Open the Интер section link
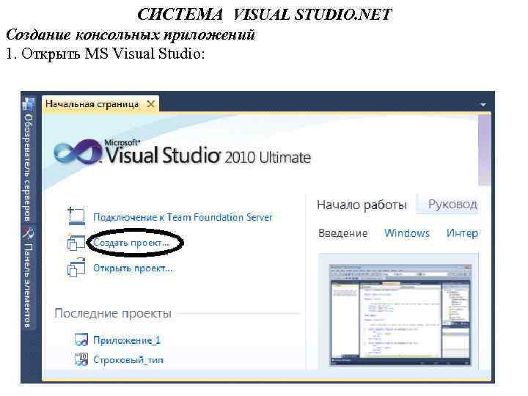 [462, 233]
